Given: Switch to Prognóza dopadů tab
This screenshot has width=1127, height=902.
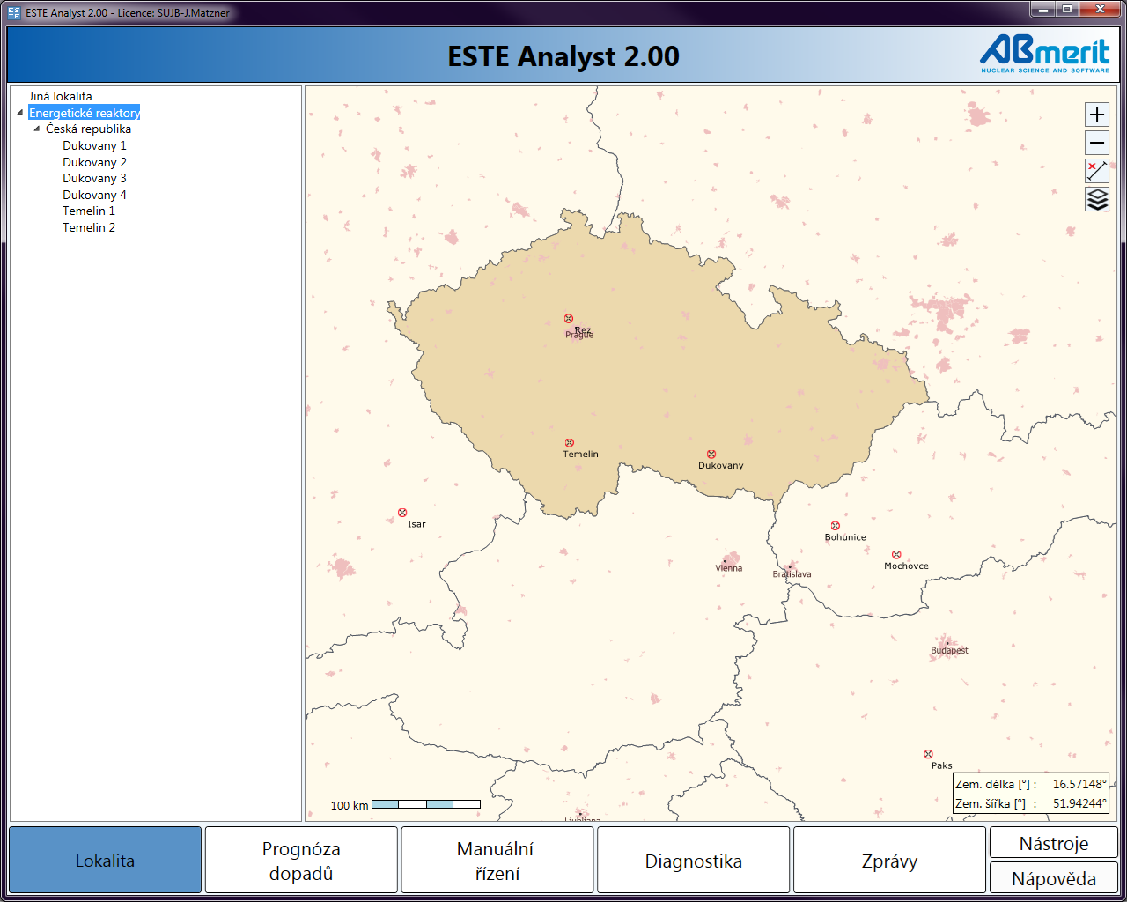Looking at the screenshot, I should point(301,860).
